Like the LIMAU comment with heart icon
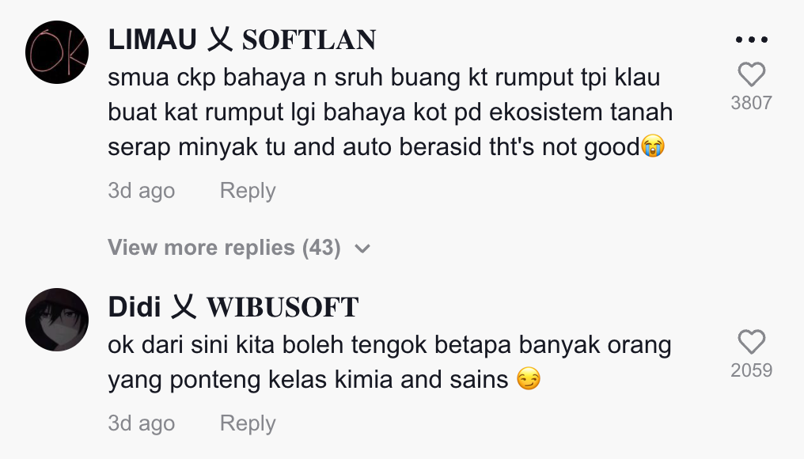 pos(751,74)
